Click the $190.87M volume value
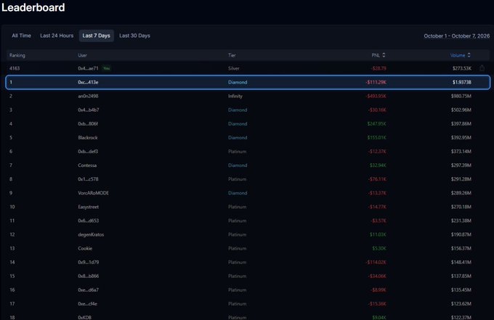 click(x=461, y=234)
